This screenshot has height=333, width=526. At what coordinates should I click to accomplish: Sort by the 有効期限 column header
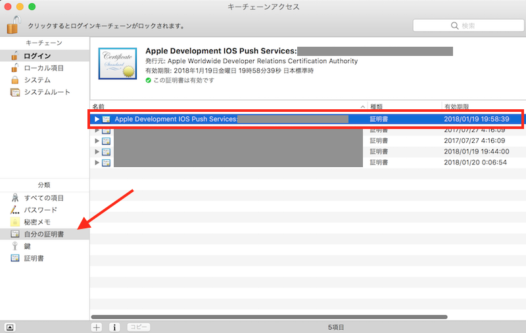(483, 107)
